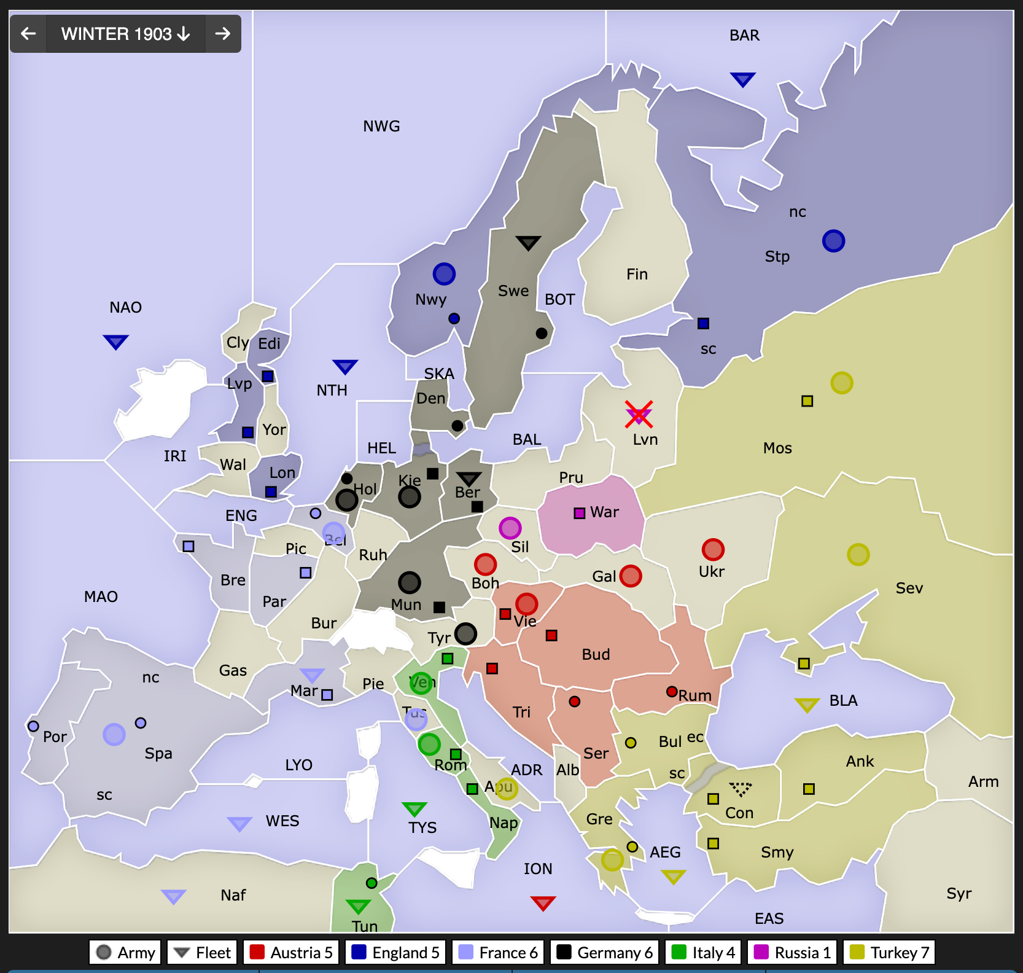
Task: Click the green Italy color swatch
Action: pyautogui.click(x=679, y=953)
